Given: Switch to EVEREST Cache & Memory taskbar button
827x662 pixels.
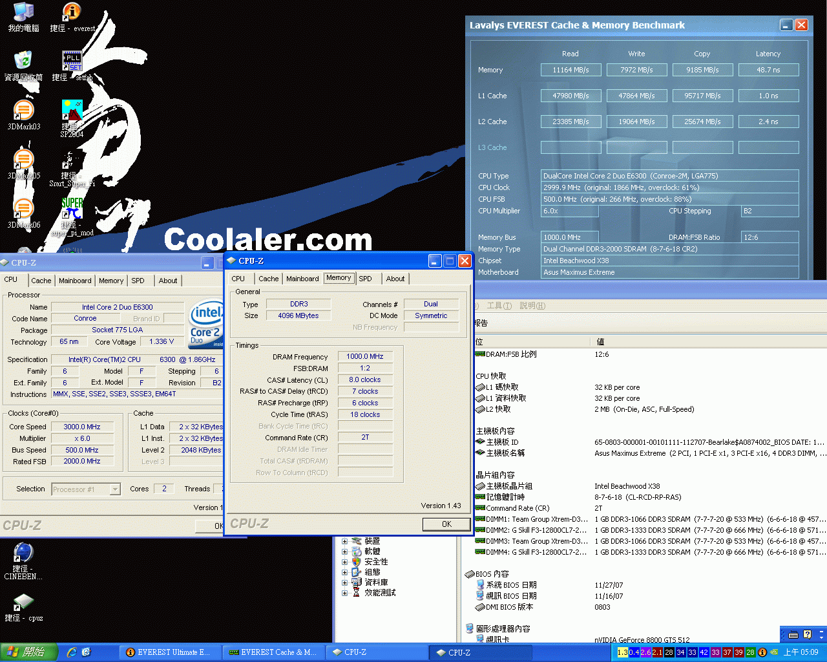Looking at the screenshot, I should click(274, 652).
